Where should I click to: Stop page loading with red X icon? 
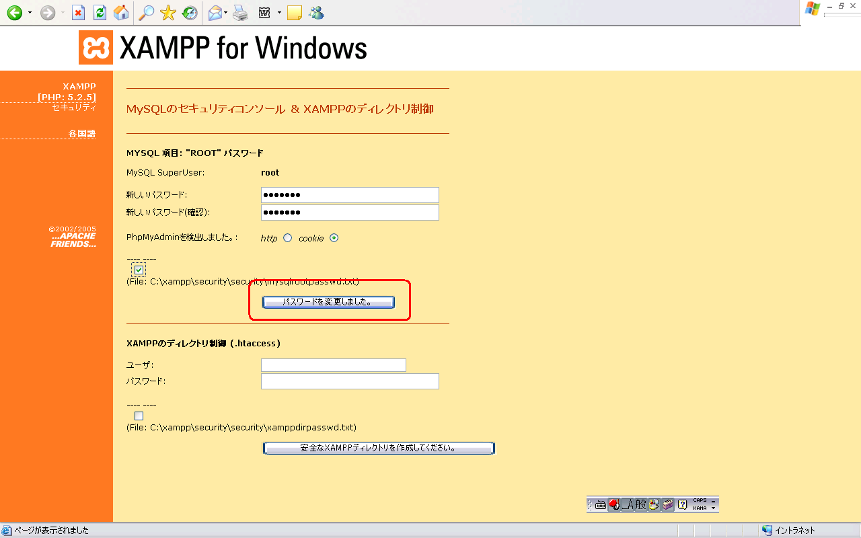[x=79, y=12]
